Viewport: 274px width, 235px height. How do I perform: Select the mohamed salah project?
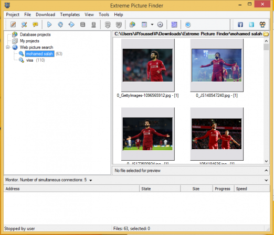tap(39, 54)
